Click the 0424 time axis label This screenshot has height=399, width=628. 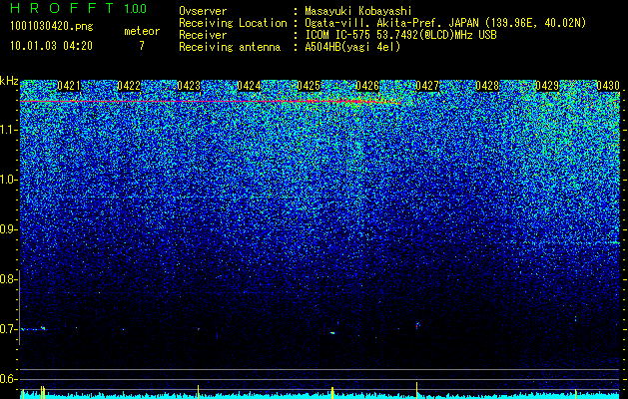tap(249, 86)
